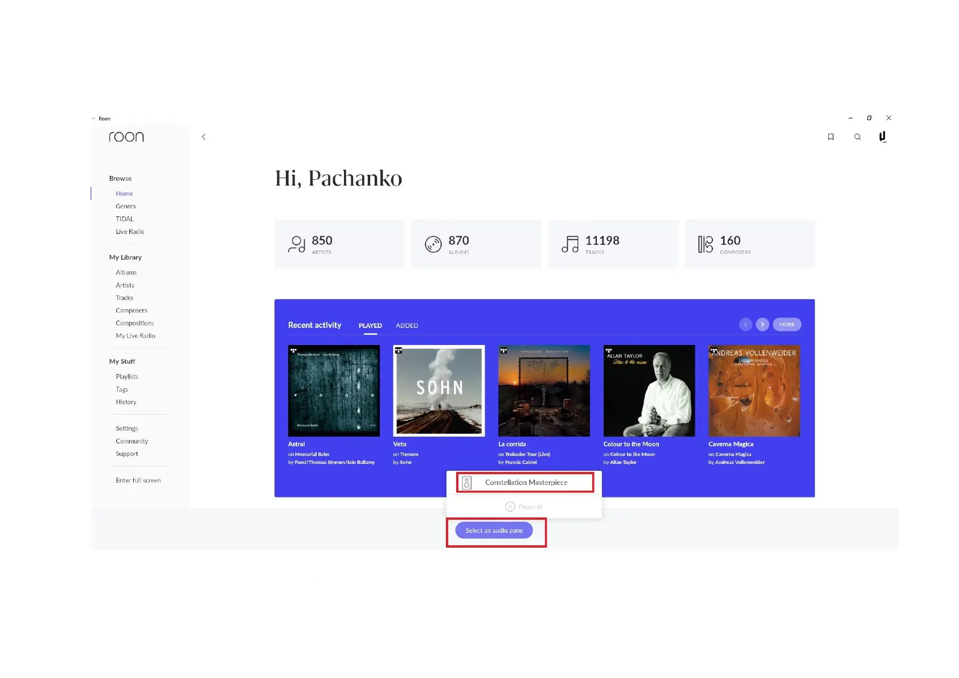
Task: Open Compositions in My Library
Action: click(x=135, y=323)
